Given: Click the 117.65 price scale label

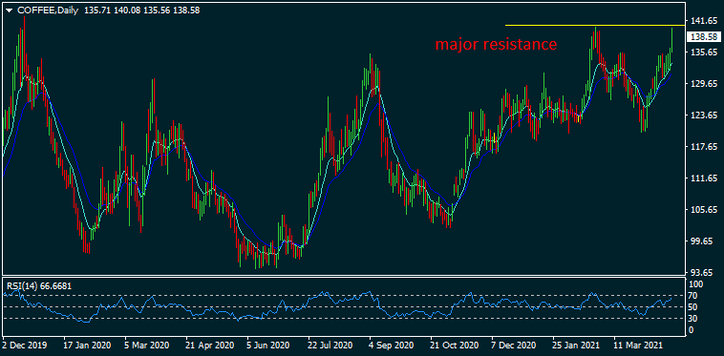Looking at the screenshot, I should coord(704,147).
